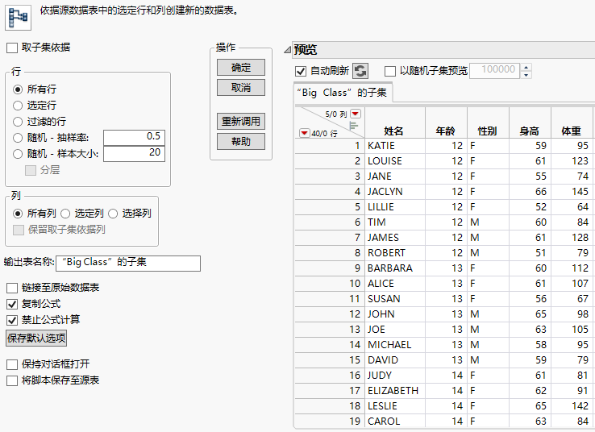Select the 选定行 radio button
Screen dimensions: 595x432
click(x=19, y=105)
